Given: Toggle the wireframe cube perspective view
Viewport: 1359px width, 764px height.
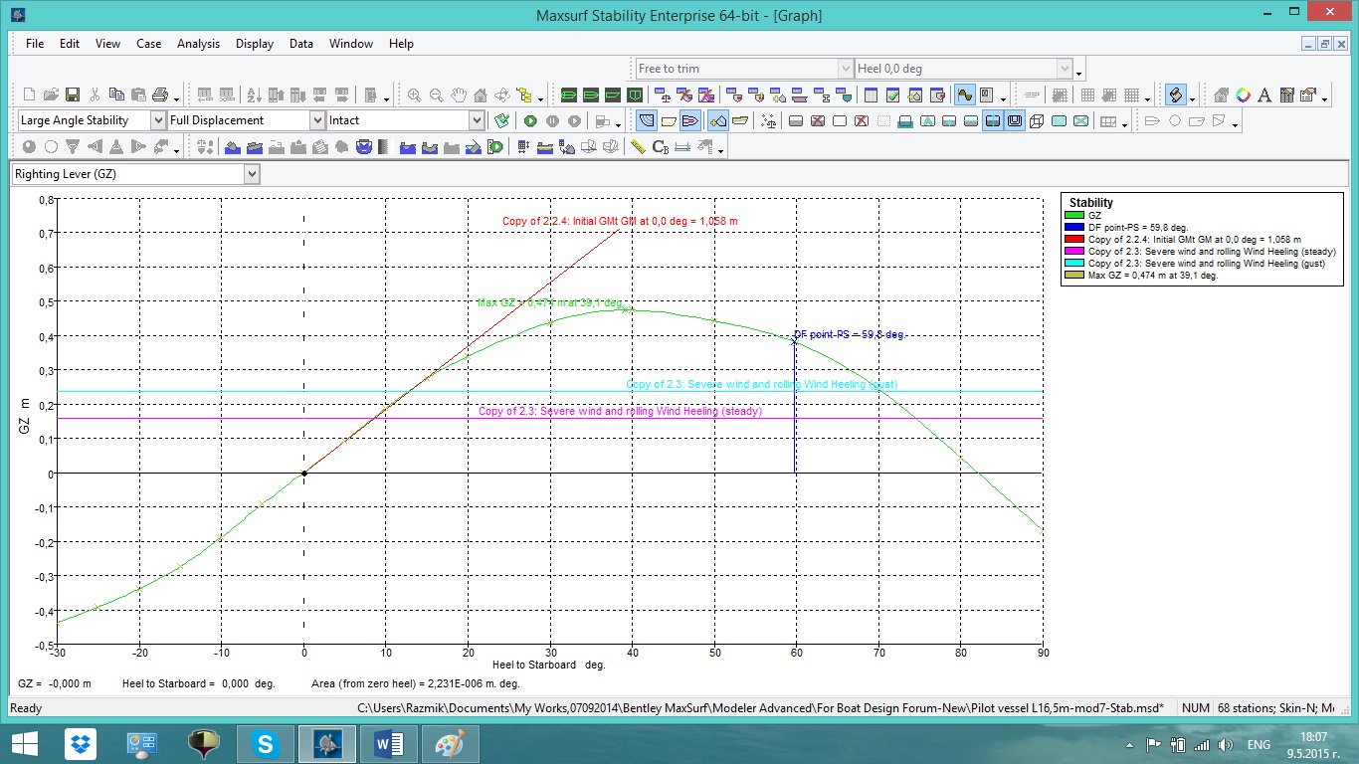Looking at the screenshot, I should pyautogui.click(x=1037, y=121).
